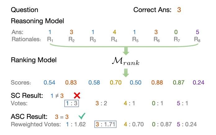
Task: Select rationale R4
Action: pos(114,39)
